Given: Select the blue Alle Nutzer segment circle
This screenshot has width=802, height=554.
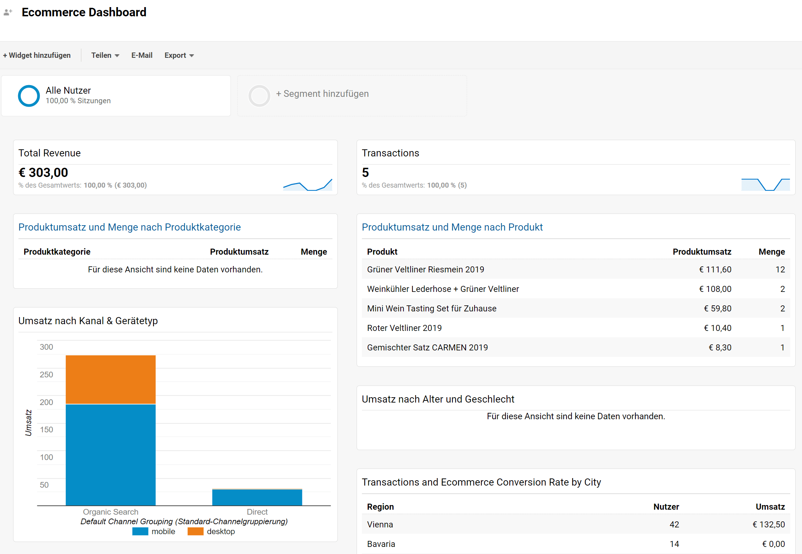Looking at the screenshot, I should 29,95.
